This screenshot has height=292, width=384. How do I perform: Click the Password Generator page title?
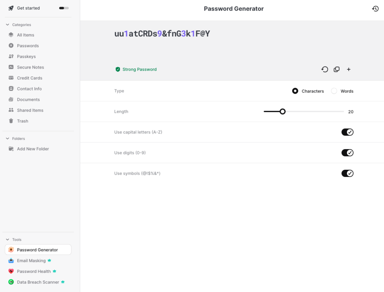(234, 9)
